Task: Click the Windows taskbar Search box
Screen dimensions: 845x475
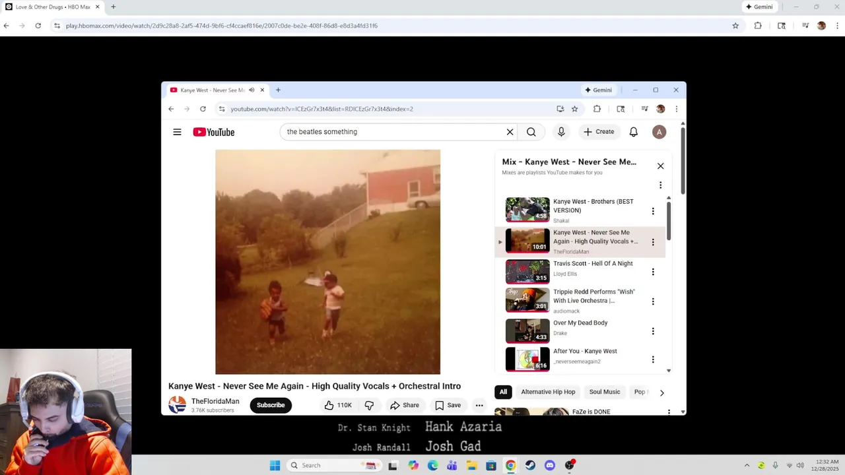Action: click(334, 465)
